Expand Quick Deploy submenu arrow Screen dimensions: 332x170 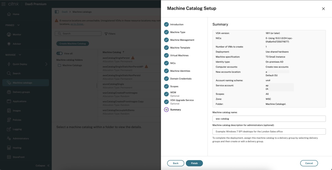[x=46, y=64]
